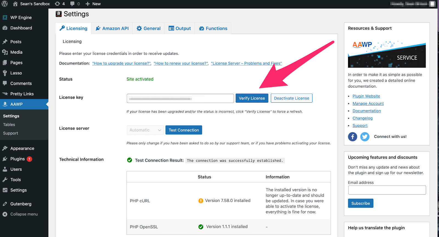The height and width of the screenshot is (237, 439).
Task: Open Users person icon
Action: coord(5,169)
